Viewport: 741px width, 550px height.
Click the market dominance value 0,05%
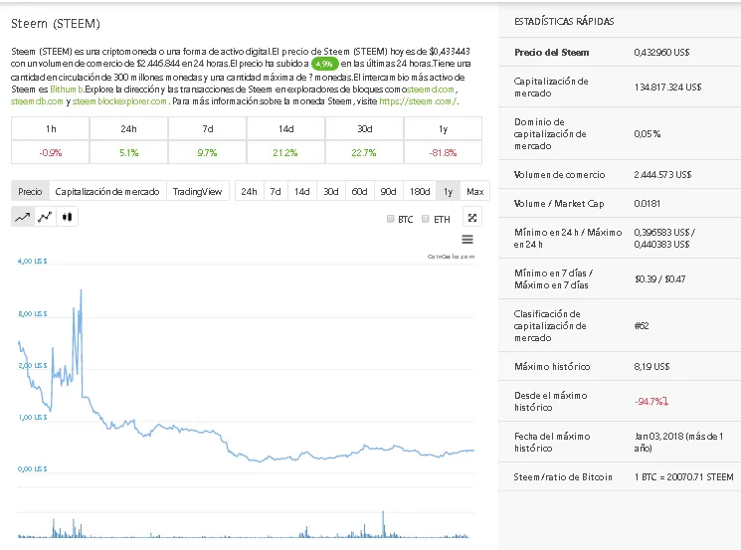pyautogui.click(x=647, y=133)
